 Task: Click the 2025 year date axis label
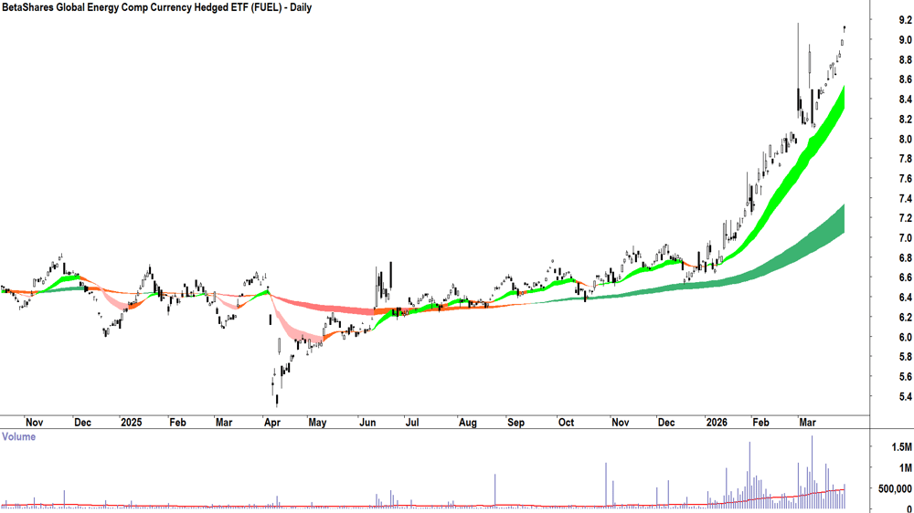[131, 422]
